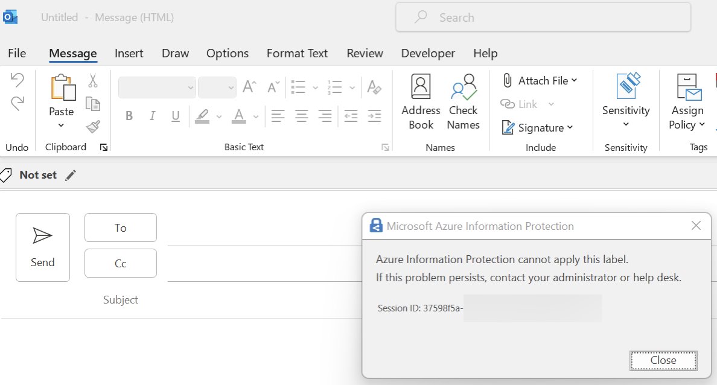Click the Cut scissors icon

93,81
